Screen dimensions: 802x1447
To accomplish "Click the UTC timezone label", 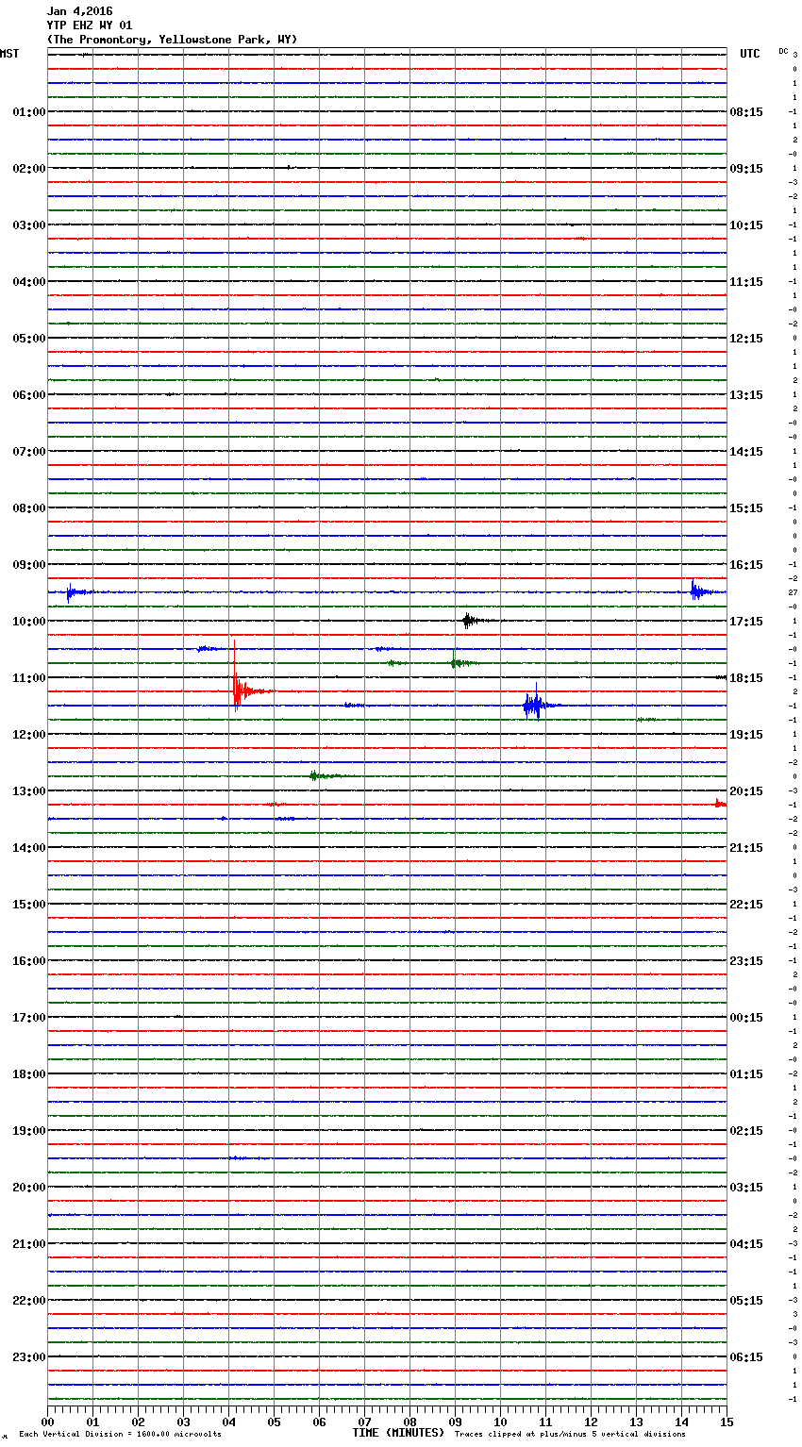I will 749,54.
